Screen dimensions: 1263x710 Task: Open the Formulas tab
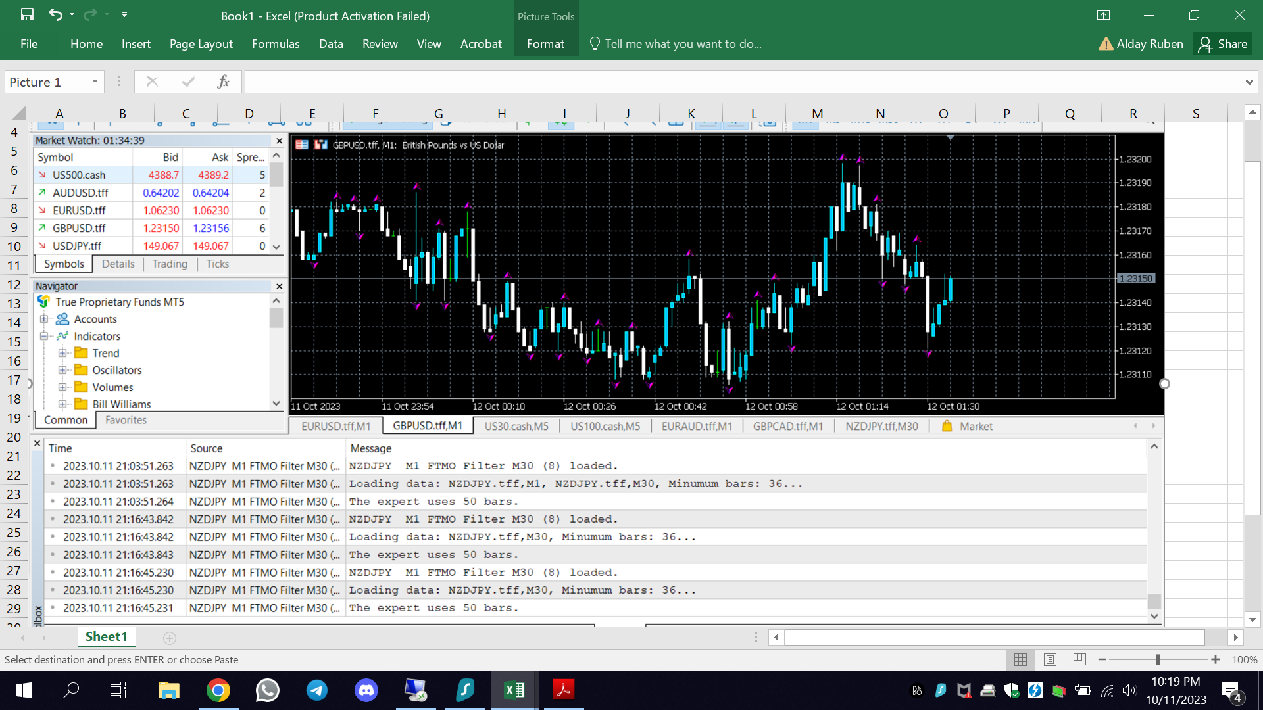[276, 44]
